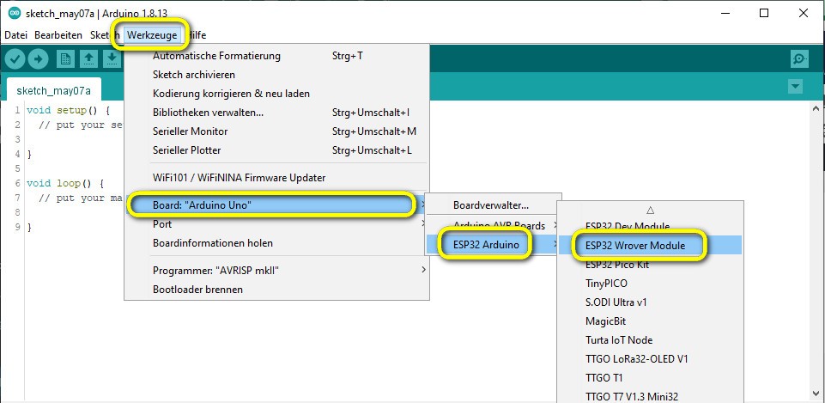Screen dimensions: 825x403
Task: Expand Board: "Arduino Uno" submenu
Action: coord(276,205)
